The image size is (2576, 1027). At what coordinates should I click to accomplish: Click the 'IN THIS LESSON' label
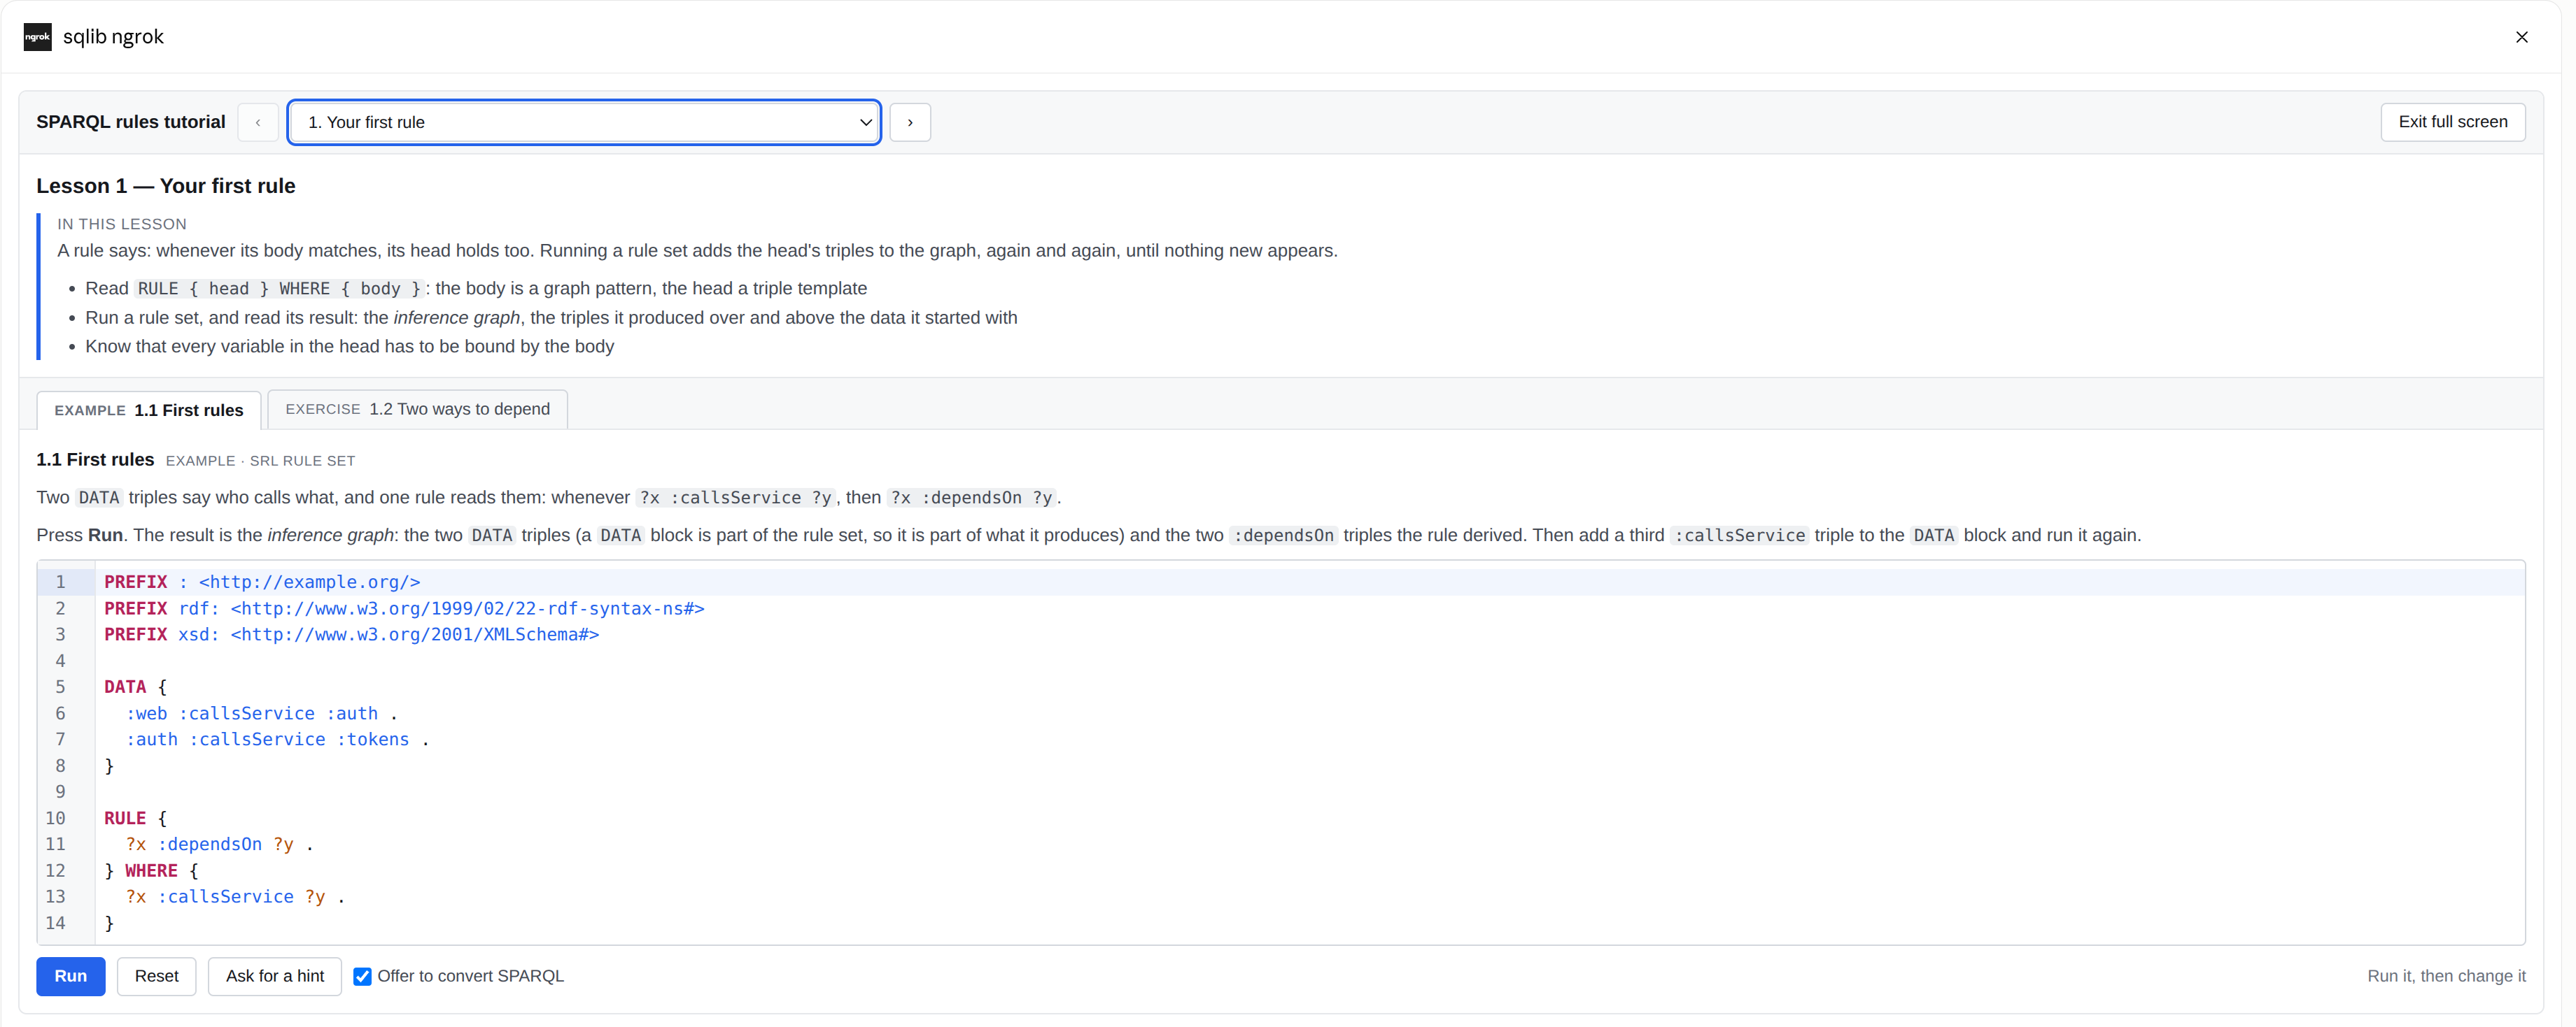click(122, 224)
